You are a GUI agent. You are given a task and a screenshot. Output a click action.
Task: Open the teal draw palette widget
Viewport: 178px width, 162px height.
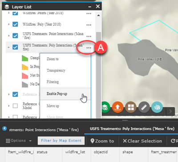pyautogui.click(x=157, y=107)
